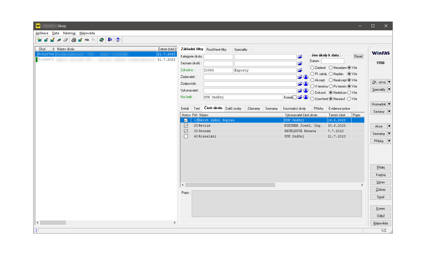Tick the Kromě checkbox
This screenshot has width=426, height=255.
click(295, 97)
